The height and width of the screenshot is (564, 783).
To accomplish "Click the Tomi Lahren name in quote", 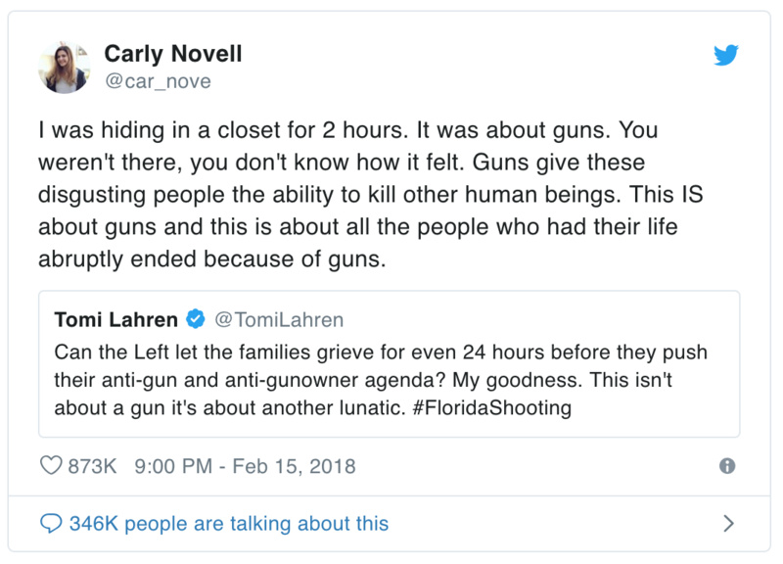I will pos(115,319).
